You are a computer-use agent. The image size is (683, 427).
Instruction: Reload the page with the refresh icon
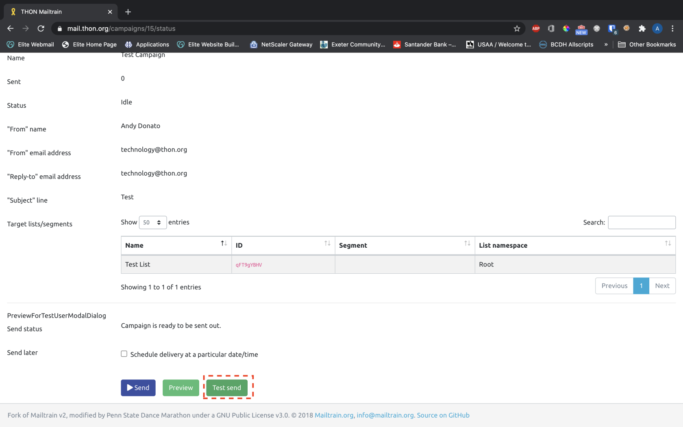(x=41, y=28)
